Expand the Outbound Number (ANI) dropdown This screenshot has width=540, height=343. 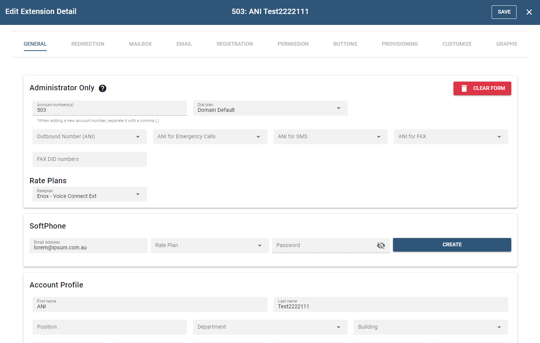pos(90,137)
